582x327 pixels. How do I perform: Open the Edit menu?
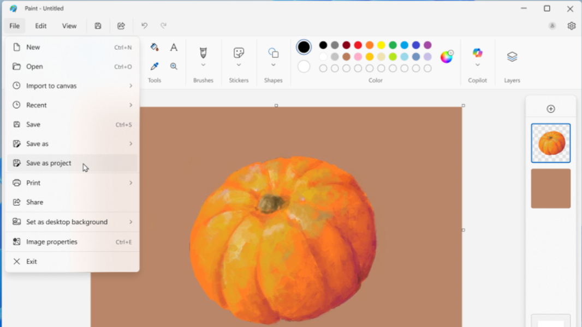click(40, 26)
